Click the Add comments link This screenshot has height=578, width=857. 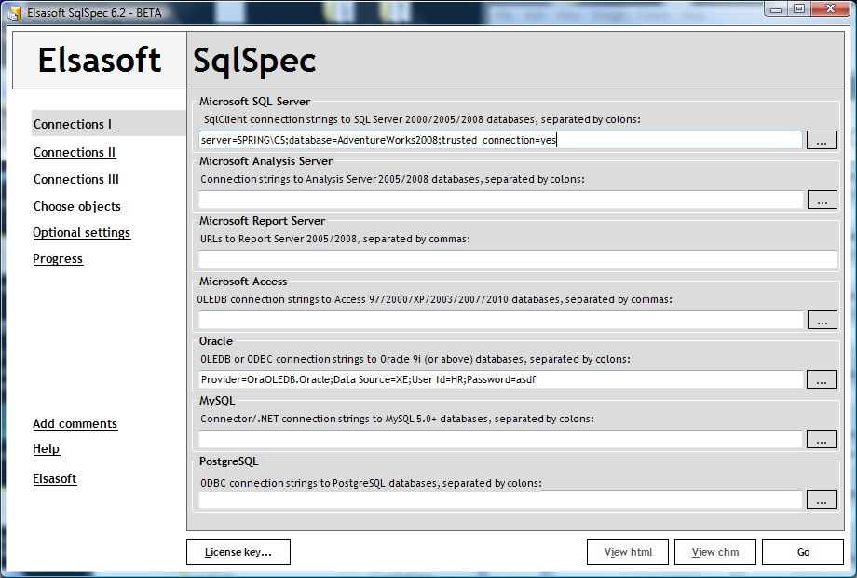(x=75, y=424)
